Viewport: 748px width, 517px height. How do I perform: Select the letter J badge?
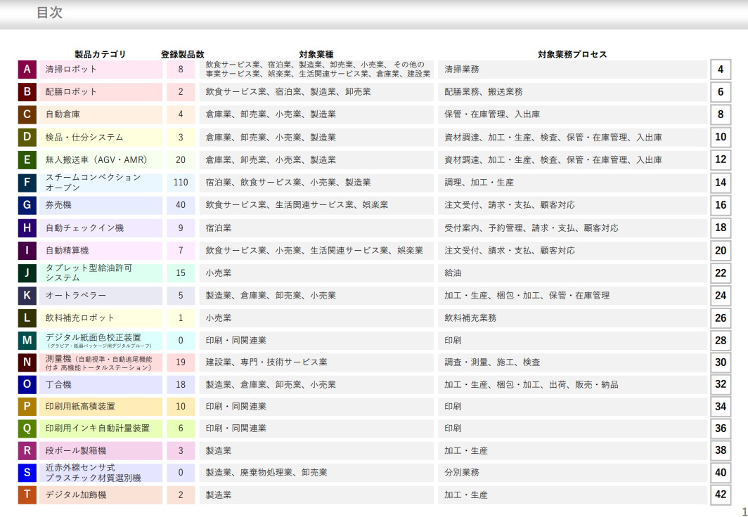pyautogui.click(x=27, y=273)
